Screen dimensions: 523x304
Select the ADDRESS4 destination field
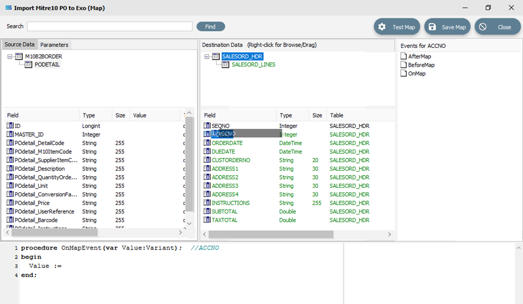pos(225,195)
